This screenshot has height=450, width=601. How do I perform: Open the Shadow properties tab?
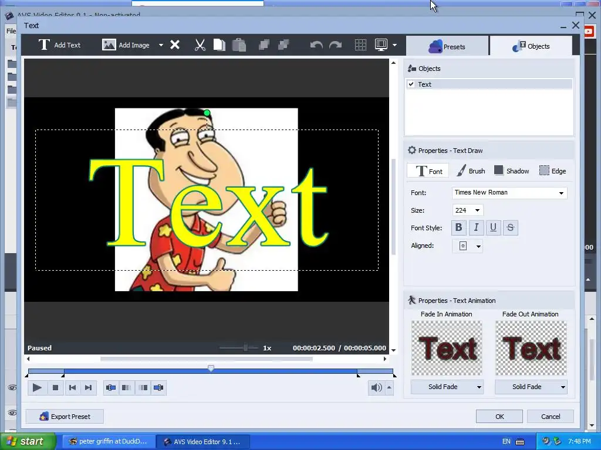(x=511, y=171)
